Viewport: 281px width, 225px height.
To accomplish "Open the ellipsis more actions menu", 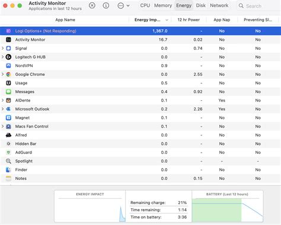I will coord(120,5).
